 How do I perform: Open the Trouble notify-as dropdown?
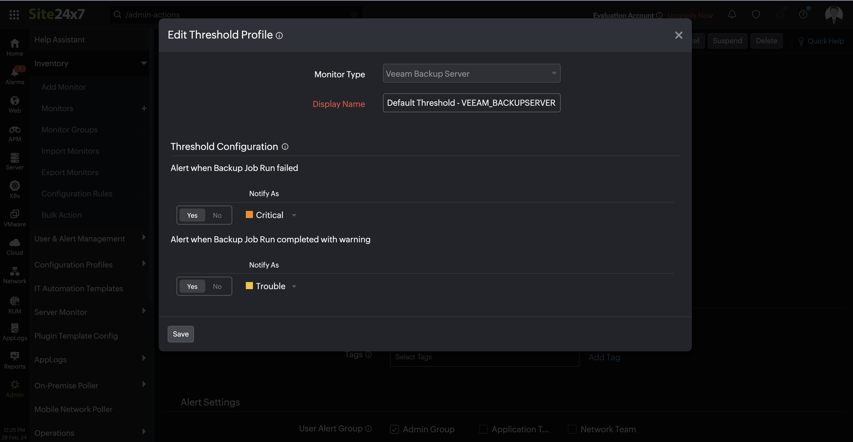[294, 286]
